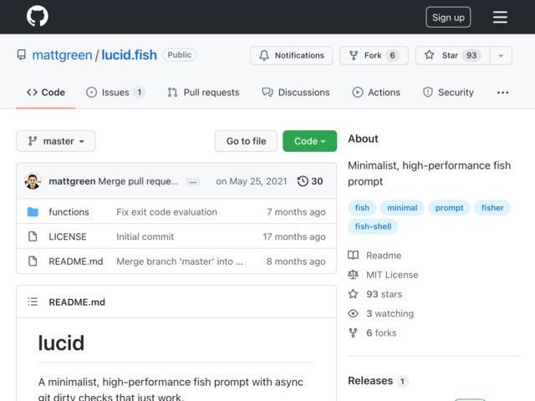Image resolution: width=535 pixels, height=401 pixels.
Task: Switch to the Issues tab
Action: (115, 93)
